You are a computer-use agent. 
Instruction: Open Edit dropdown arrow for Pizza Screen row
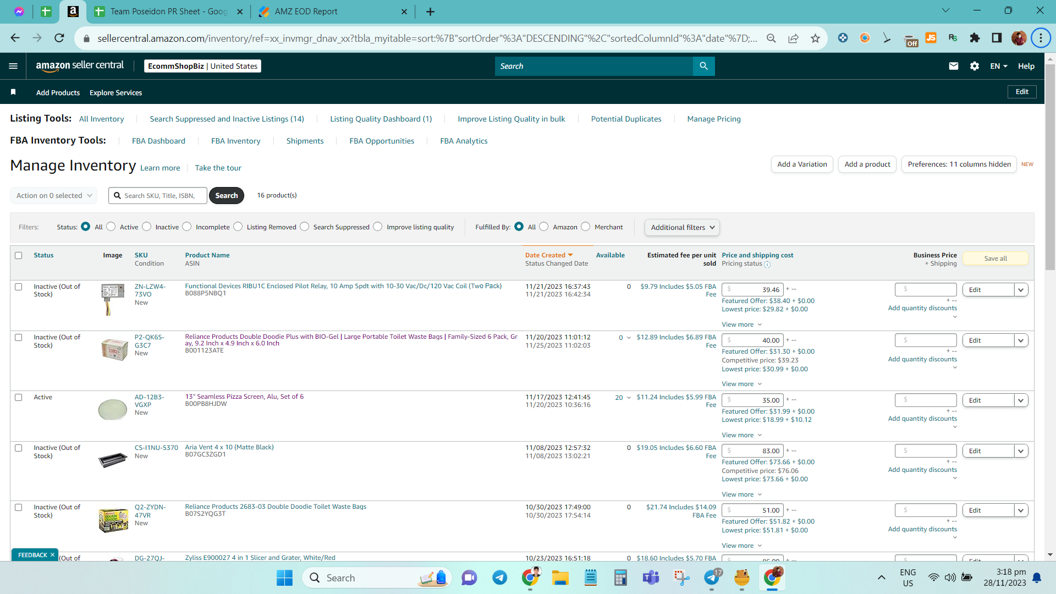1021,400
